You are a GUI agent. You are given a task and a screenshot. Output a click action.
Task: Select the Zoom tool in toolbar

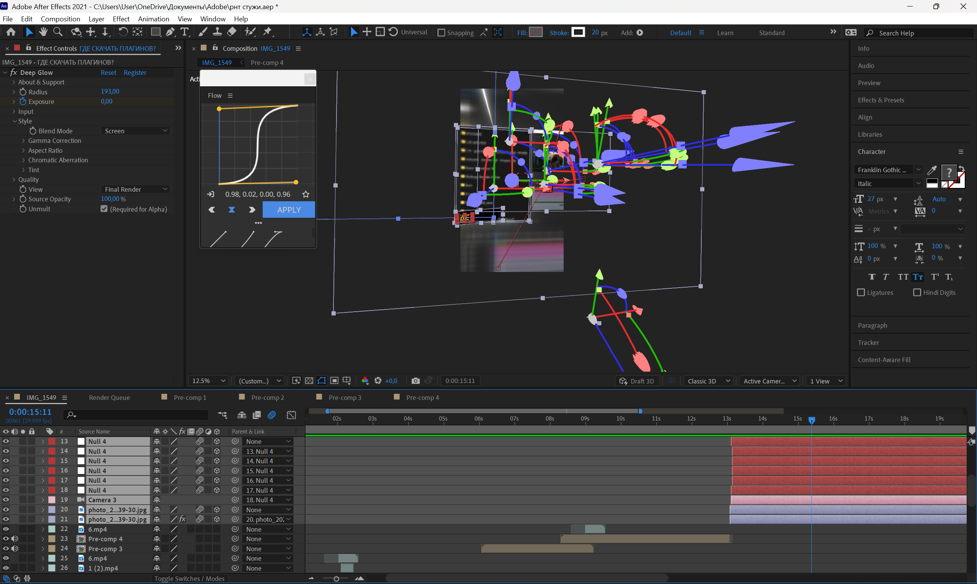point(58,32)
